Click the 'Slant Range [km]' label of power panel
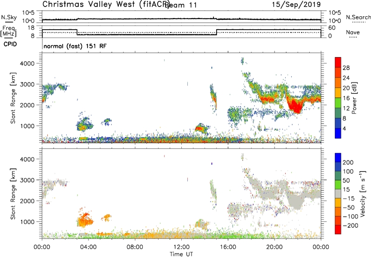The image size is (371, 257). [x=13, y=98]
